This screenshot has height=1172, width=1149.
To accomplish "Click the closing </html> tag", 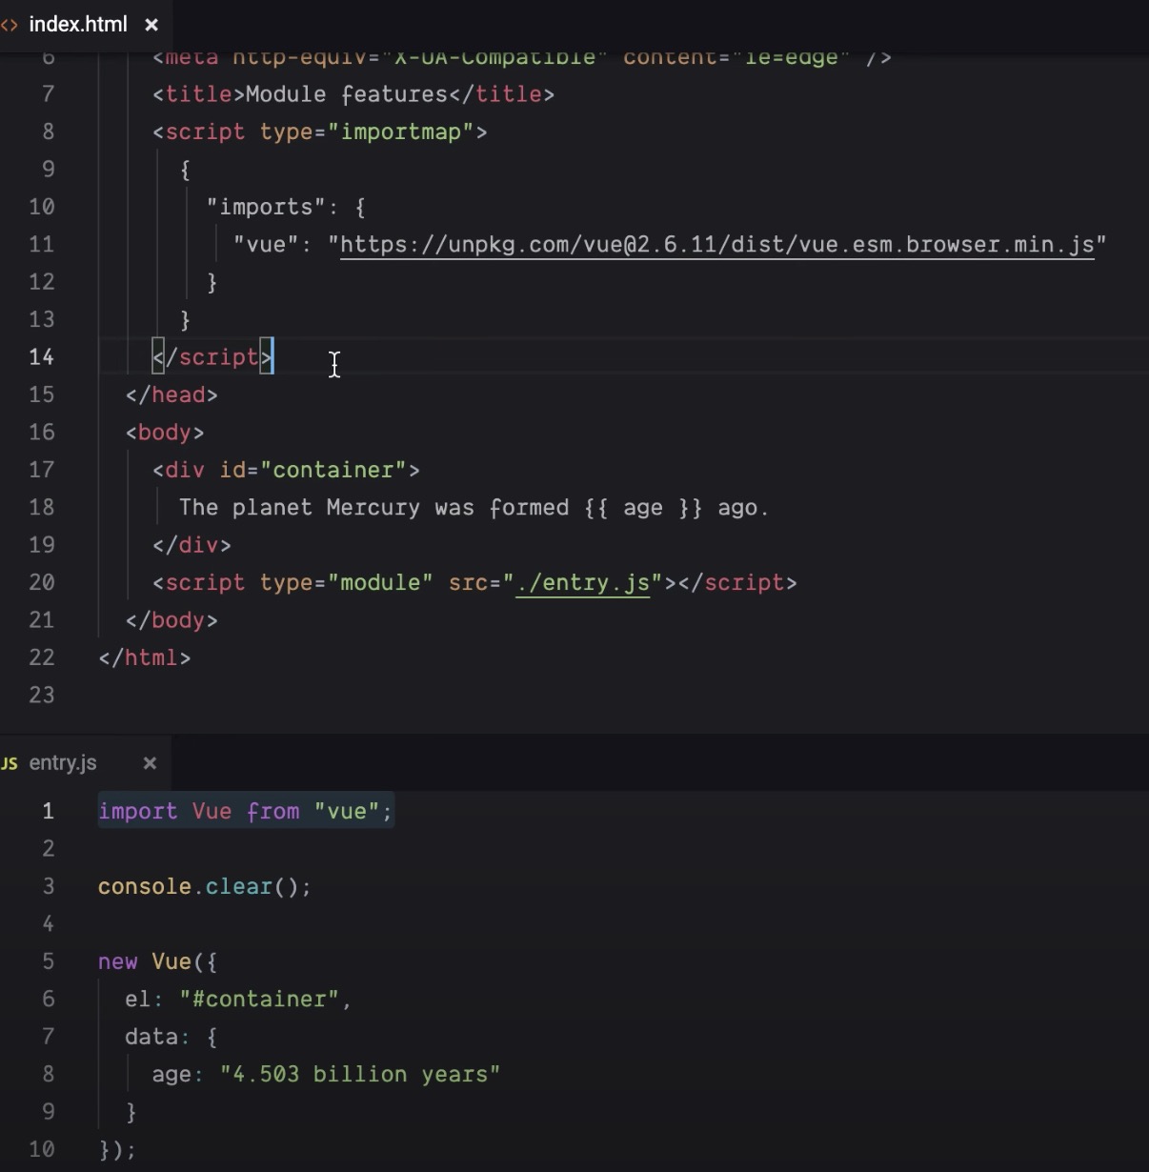I will pos(145,657).
